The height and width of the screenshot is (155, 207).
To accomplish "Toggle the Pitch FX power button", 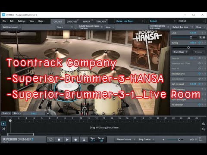I will click(x=199, y=68).
